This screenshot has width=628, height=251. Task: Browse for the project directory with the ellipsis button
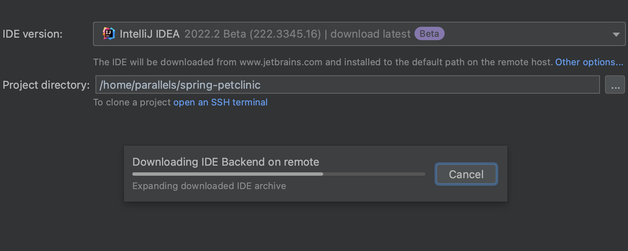(x=615, y=85)
